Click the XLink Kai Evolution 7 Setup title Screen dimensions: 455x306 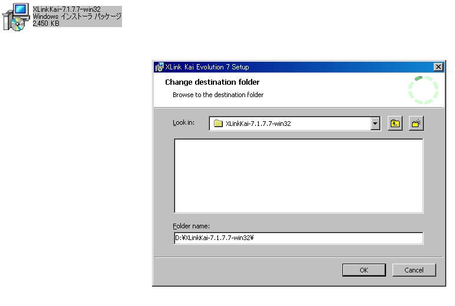click(x=207, y=67)
